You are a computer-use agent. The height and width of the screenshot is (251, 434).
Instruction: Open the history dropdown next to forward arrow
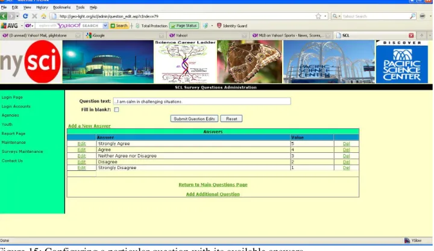coord(17,16)
